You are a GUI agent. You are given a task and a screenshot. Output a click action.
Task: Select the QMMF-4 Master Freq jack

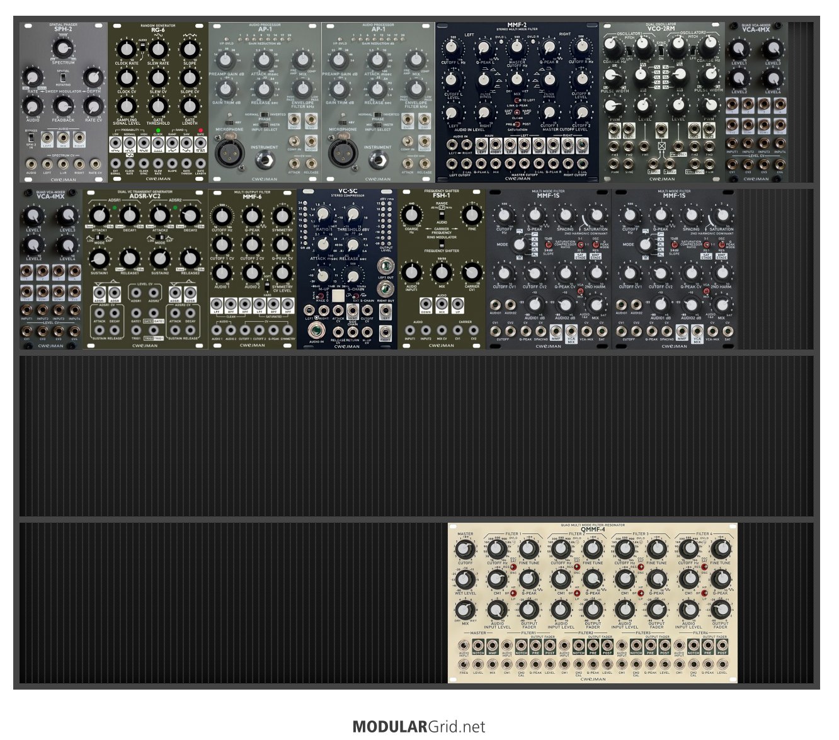pyautogui.click(x=464, y=664)
